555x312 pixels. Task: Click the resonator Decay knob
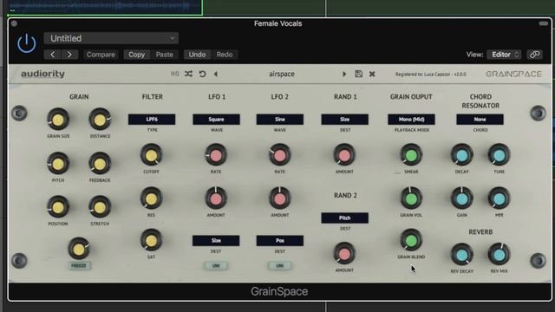[461, 155]
